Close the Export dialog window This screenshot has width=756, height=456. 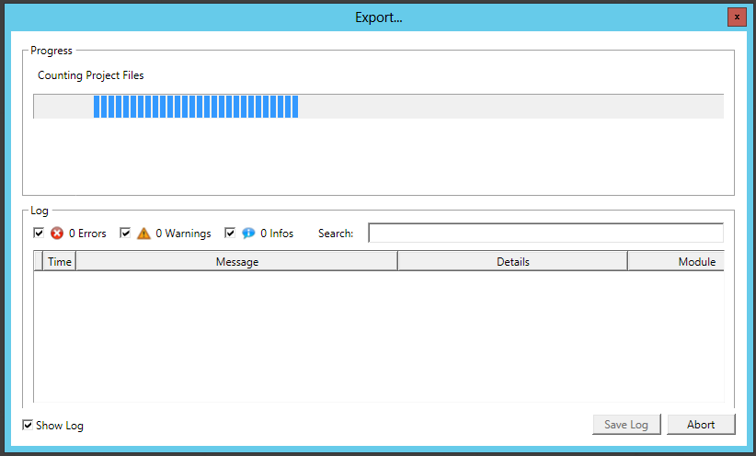click(x=736, y=17)
